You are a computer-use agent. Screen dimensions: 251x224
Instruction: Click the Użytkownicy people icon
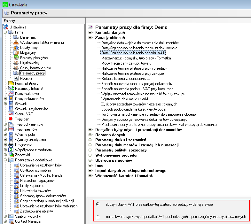(x=16, y=63)
